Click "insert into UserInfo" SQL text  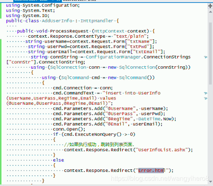point(133,93)
